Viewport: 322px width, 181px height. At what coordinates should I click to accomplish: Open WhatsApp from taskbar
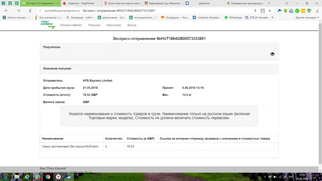point(38,177)
